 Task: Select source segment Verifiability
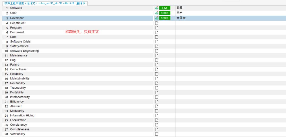pyautogui.click(x=17, y=134)
